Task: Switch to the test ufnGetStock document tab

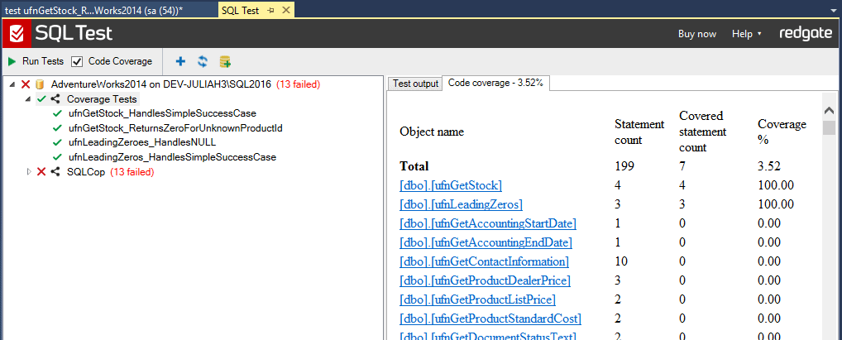Action: (94, 10)
